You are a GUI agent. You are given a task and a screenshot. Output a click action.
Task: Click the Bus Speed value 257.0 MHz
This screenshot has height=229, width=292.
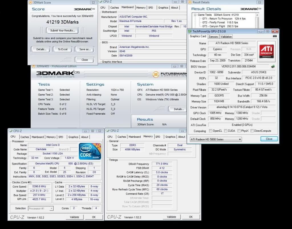point(39,195)
